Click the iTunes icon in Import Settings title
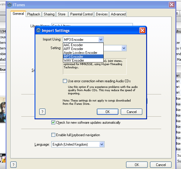 38,30
